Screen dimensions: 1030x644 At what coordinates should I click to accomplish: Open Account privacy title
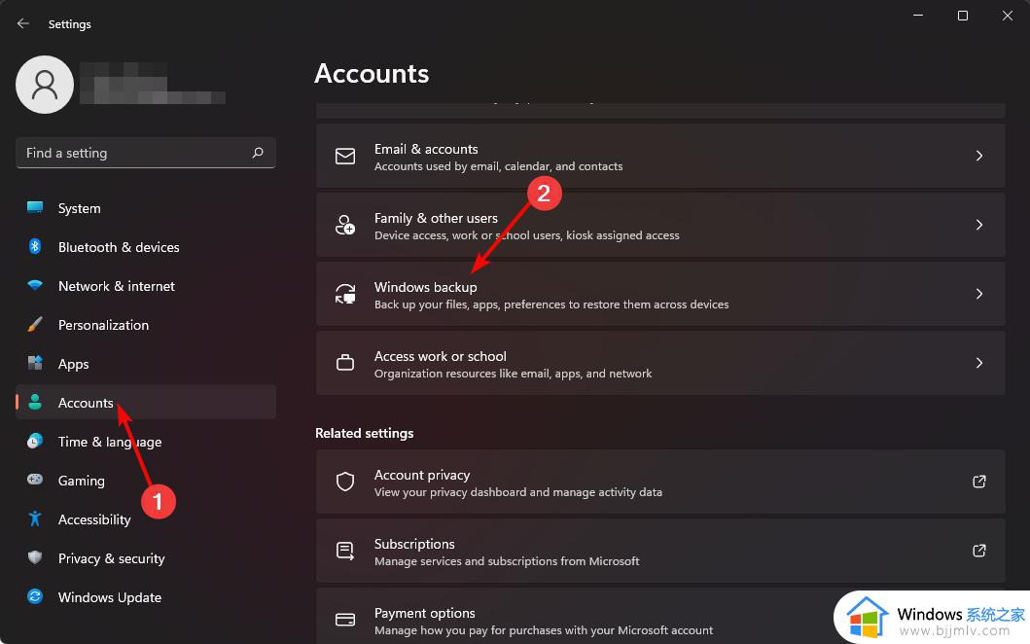coord(422,475)
